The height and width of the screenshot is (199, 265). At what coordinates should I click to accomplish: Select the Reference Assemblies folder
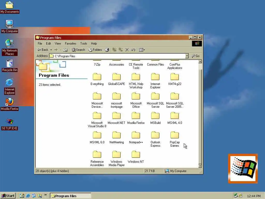point(97,159)
